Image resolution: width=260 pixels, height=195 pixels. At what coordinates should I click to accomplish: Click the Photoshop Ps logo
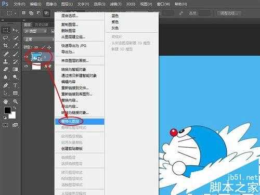pos(5,4)
